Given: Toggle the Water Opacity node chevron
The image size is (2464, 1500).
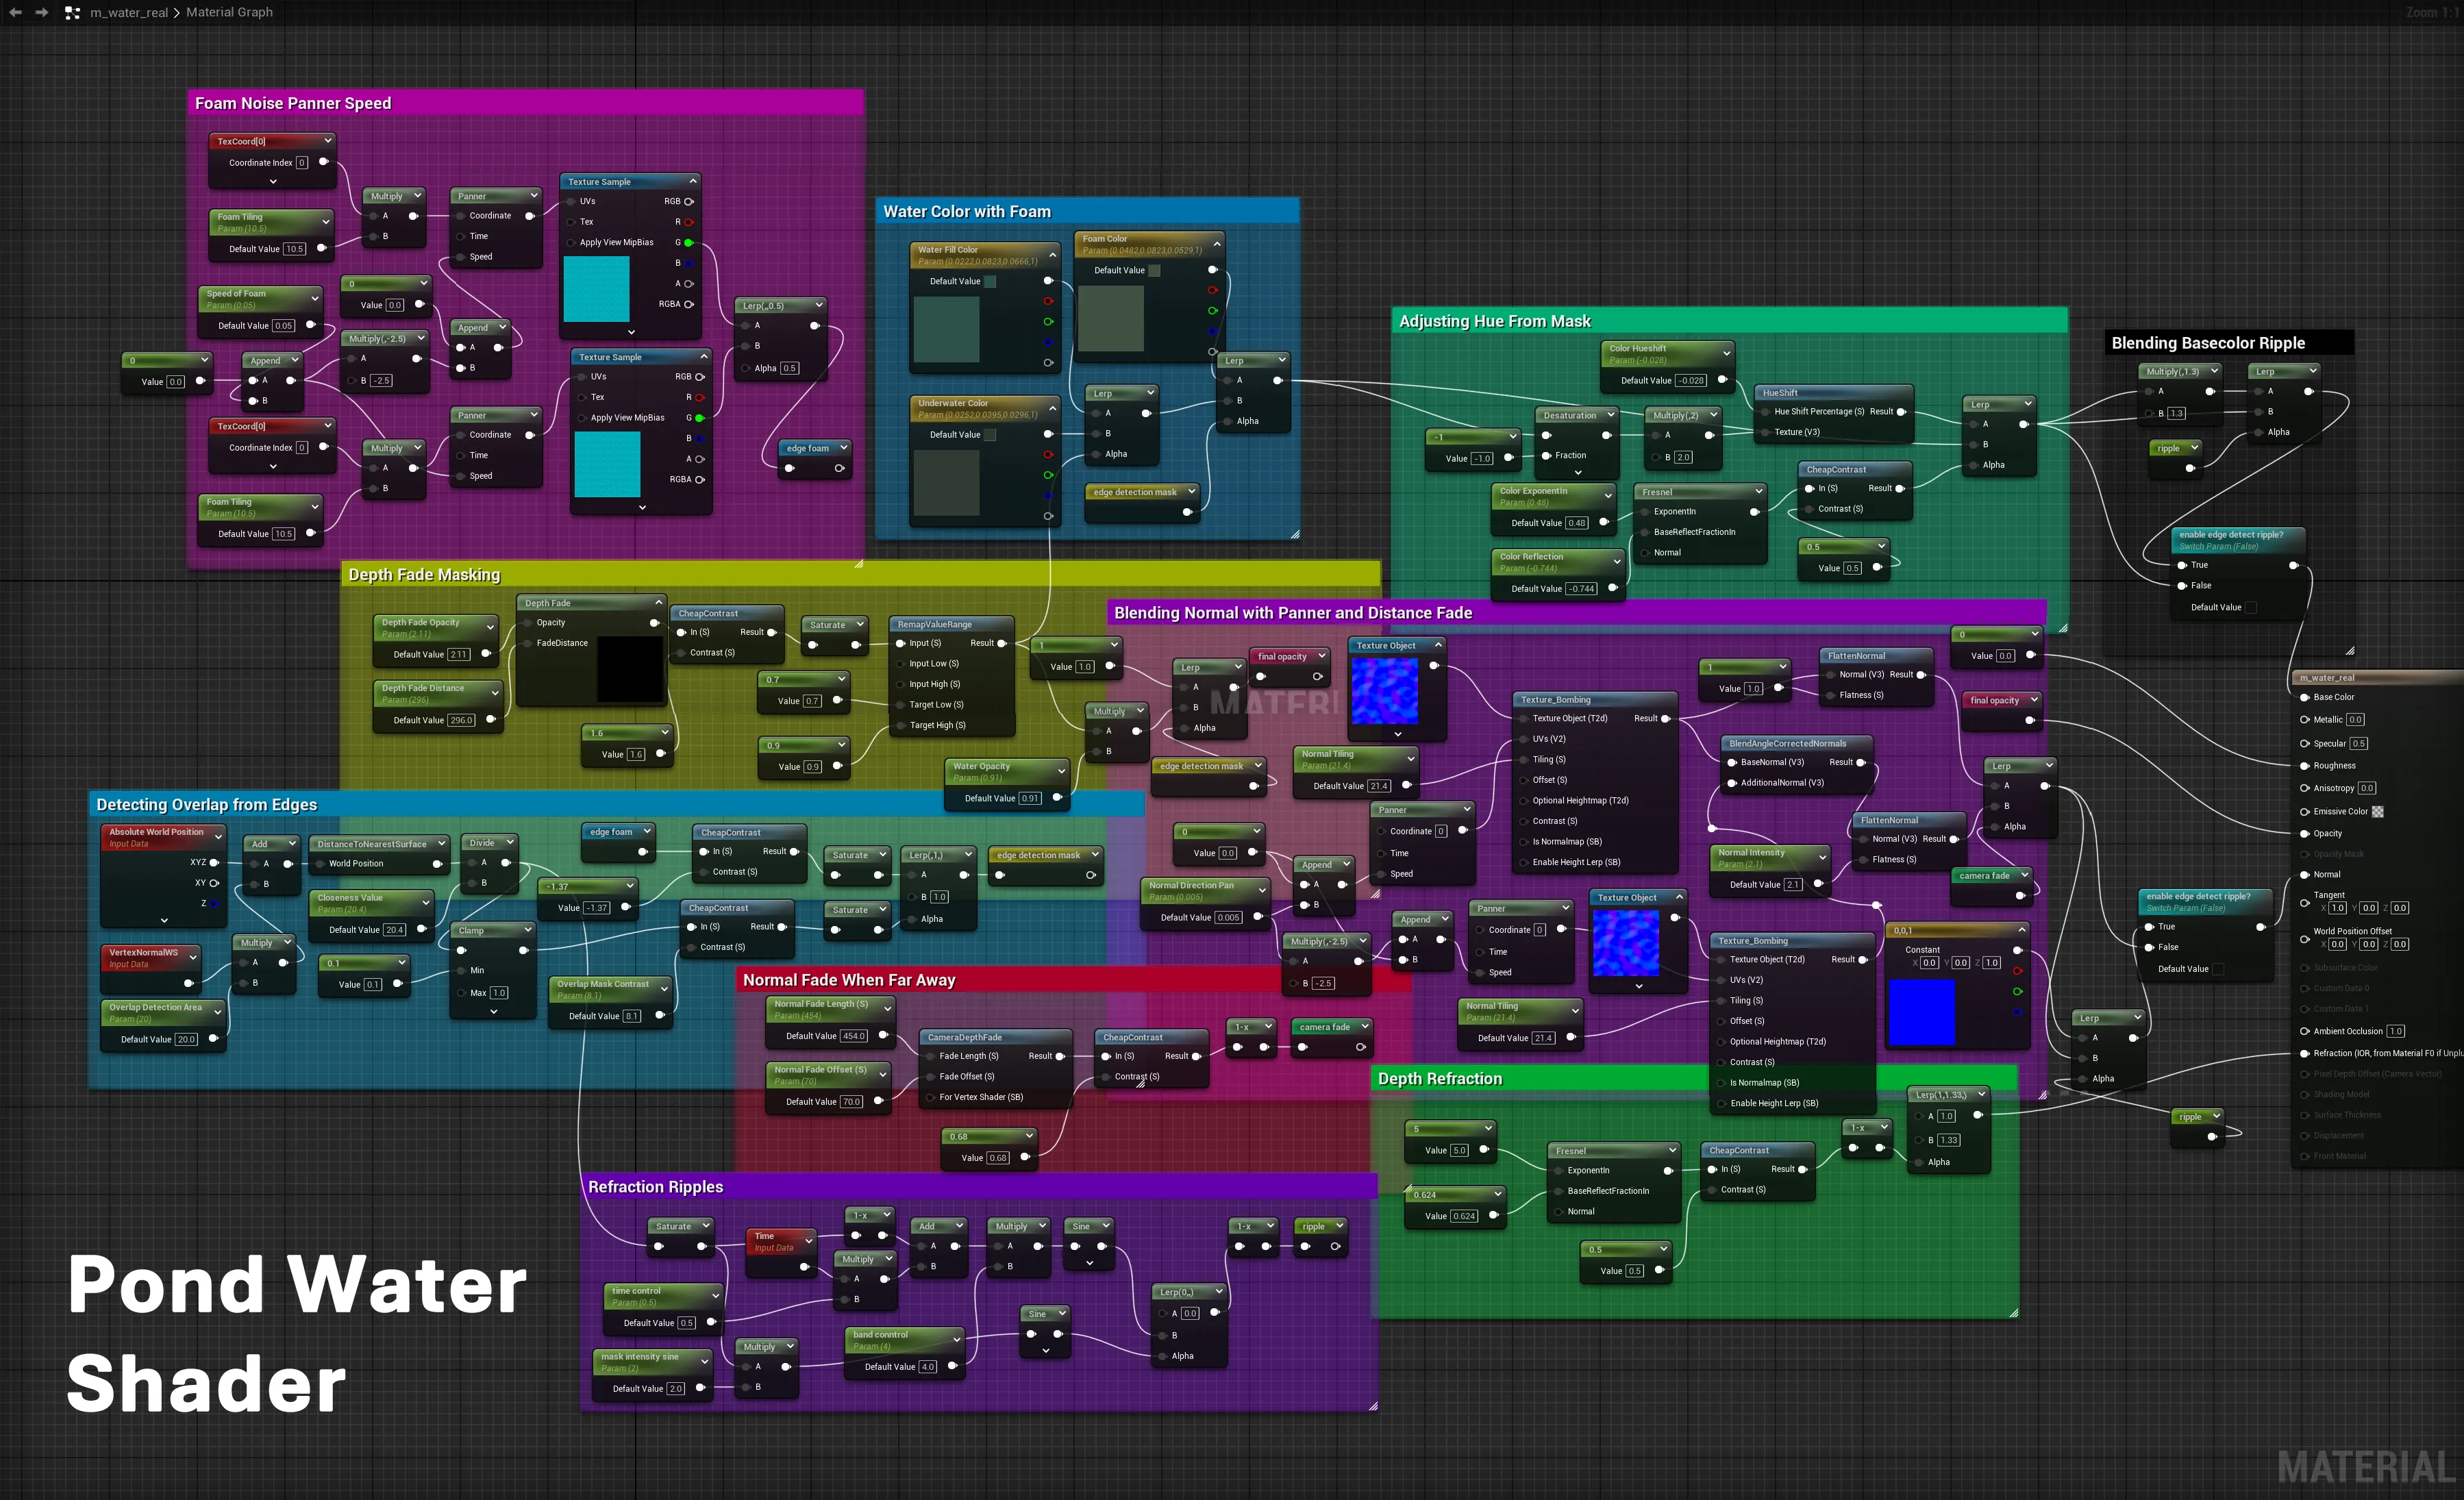Looking at the screenshot, I should click(x=1061, y=771).
